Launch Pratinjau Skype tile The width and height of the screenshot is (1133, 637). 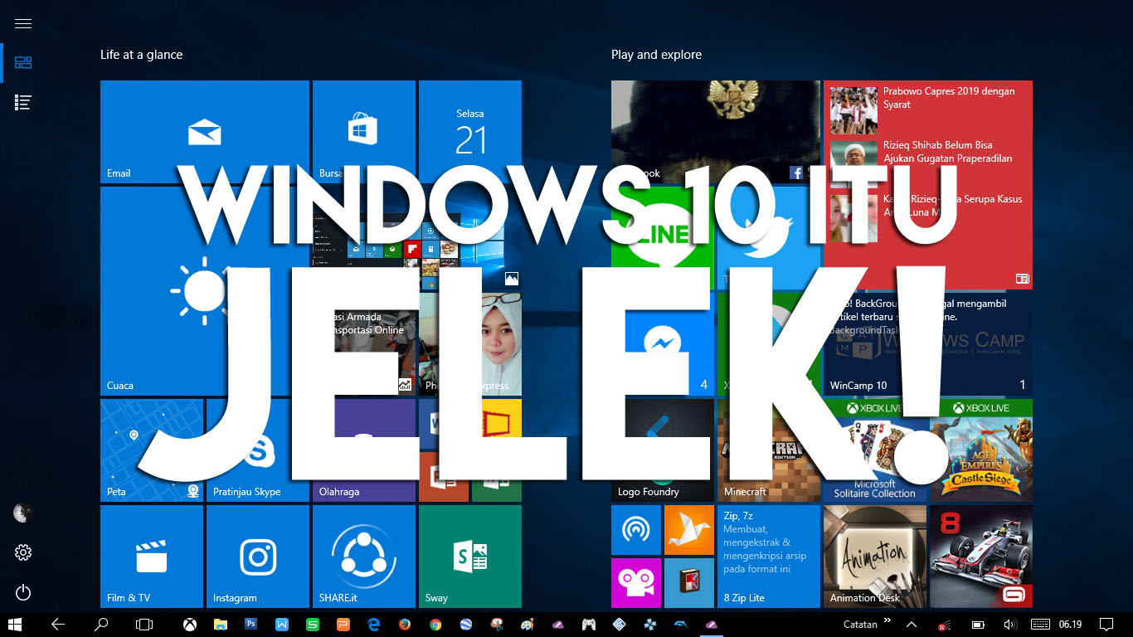(x=258, y=450)
